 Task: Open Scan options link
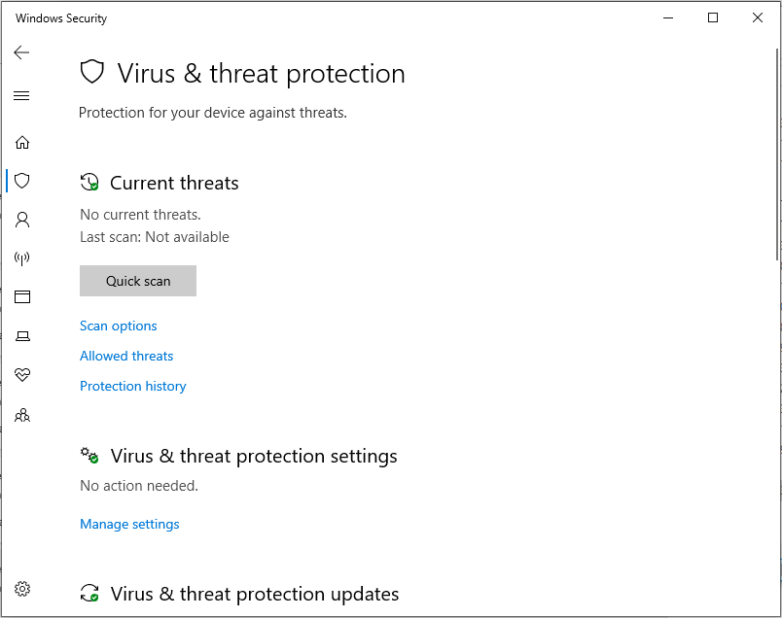[x=119, y=326]
